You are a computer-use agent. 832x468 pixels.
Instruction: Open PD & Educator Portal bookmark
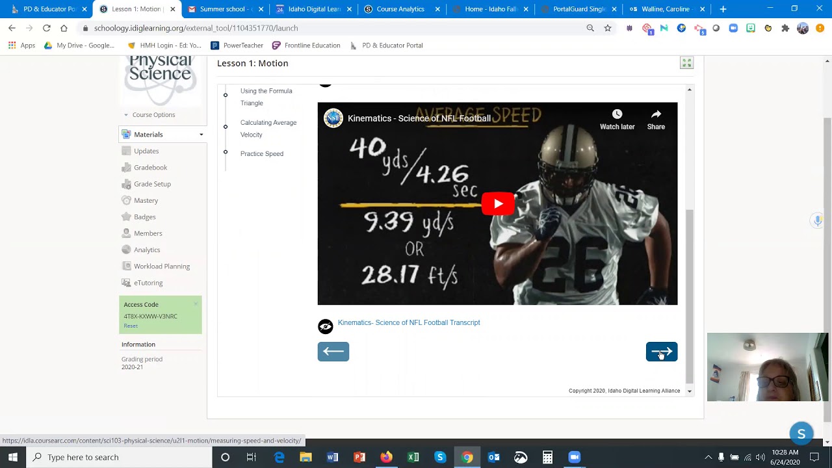click(x=386, y=45)
